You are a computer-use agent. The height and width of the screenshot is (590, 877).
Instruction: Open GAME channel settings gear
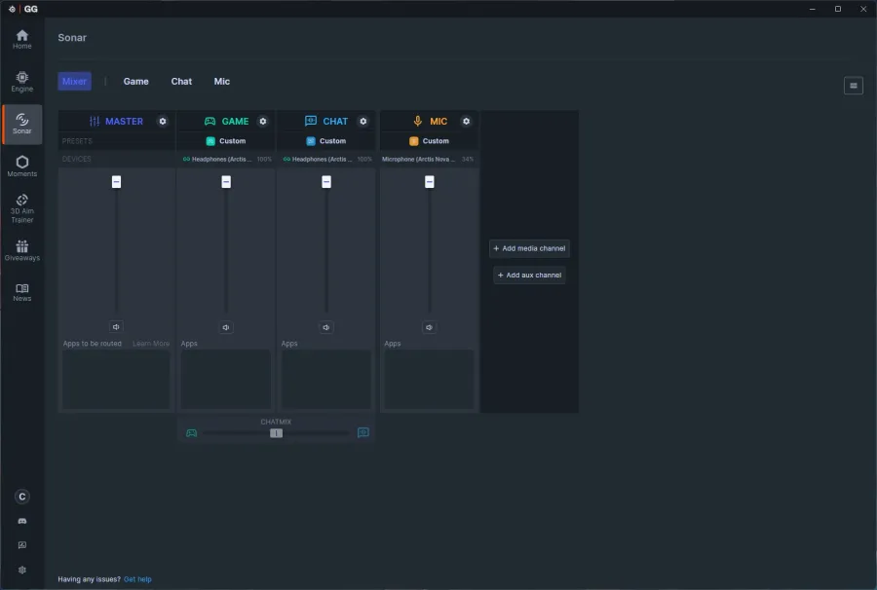[263, 122]
